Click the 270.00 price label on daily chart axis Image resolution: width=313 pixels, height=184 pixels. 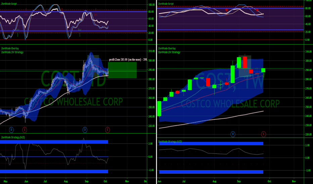[x=151, y=89]
